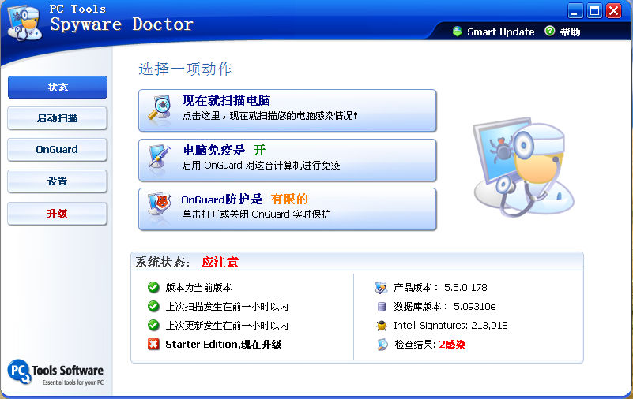Viewport: 633px width, 399px height.
Task: Click the syringe immunize icon
Action: (x=159, y=157)
